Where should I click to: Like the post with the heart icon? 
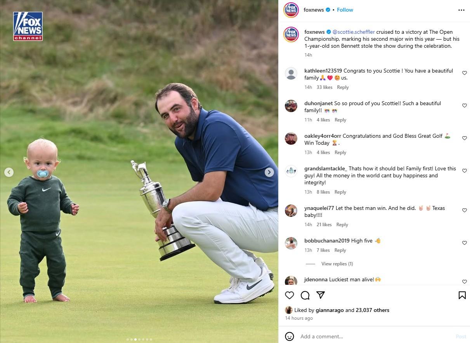click(290, 295)
